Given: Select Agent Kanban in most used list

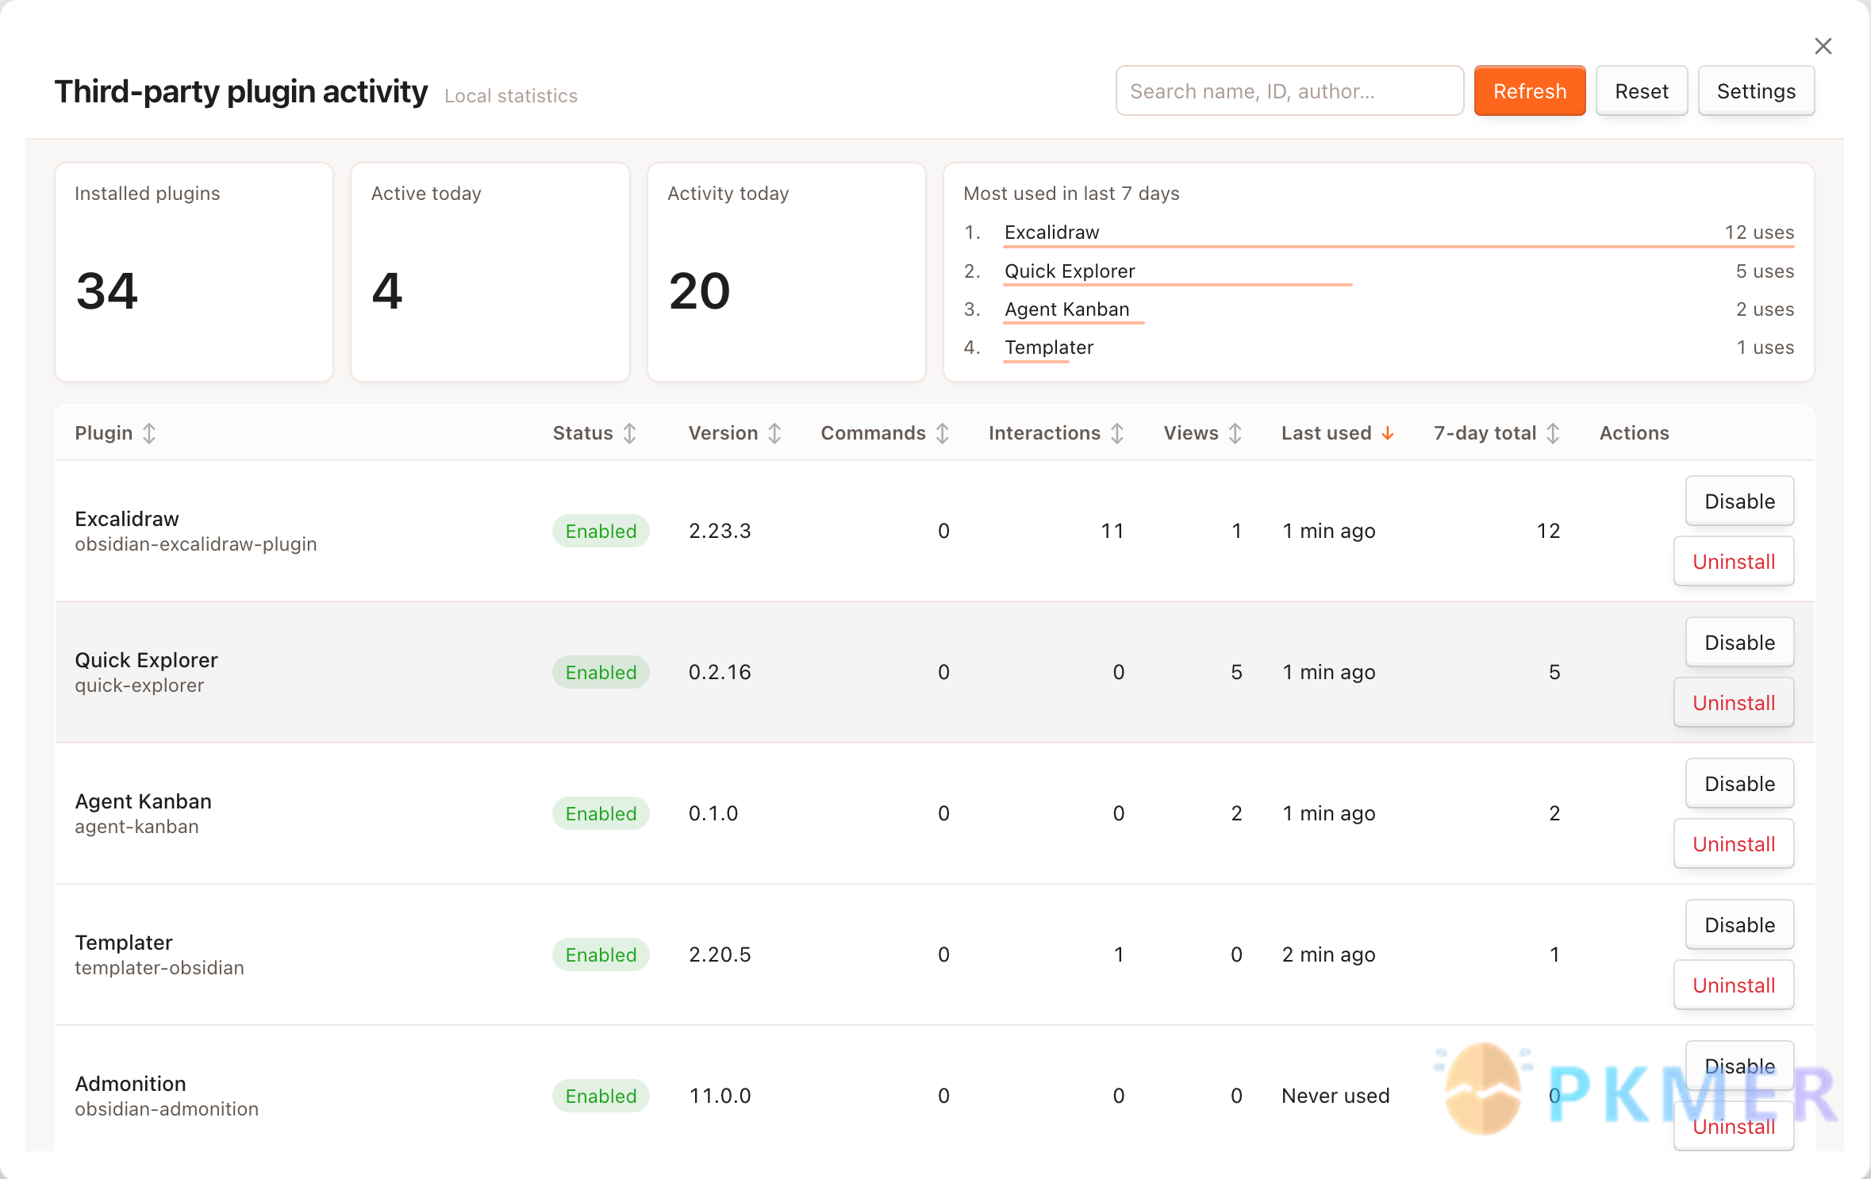Looking at the screenshot, I should 1066,309.
